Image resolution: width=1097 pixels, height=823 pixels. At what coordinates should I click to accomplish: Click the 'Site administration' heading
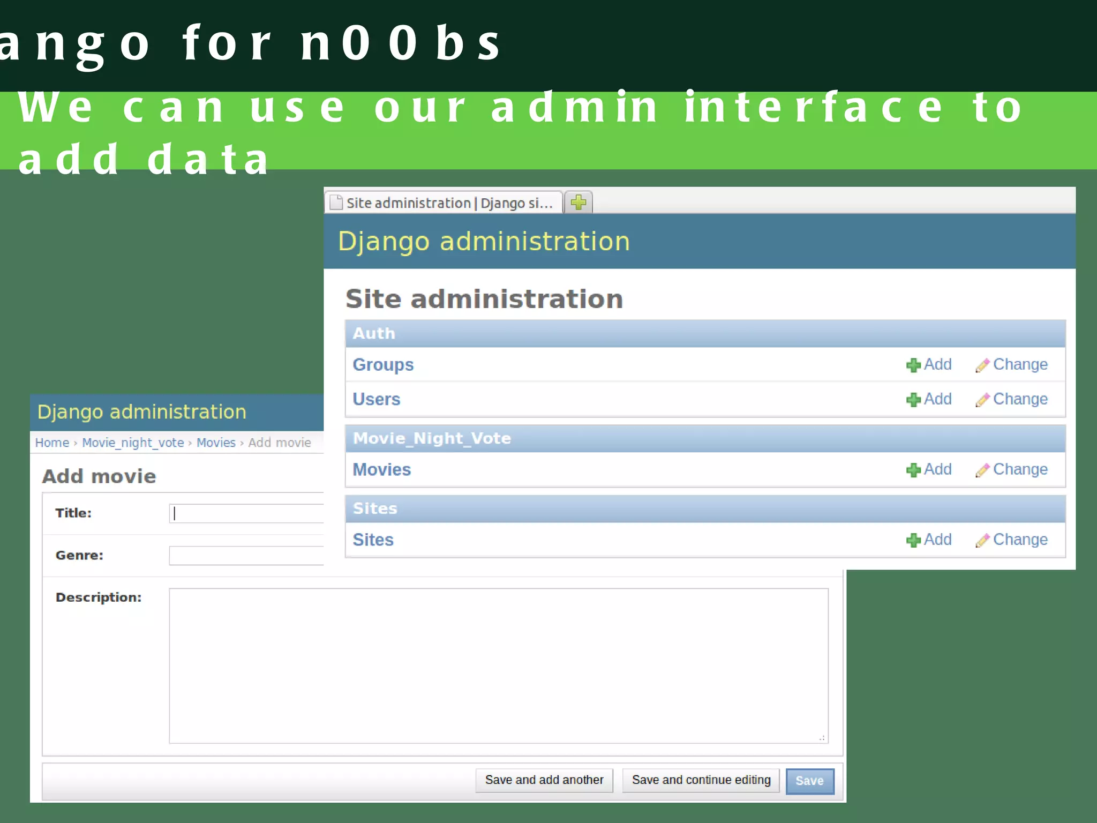click(484, 299)
